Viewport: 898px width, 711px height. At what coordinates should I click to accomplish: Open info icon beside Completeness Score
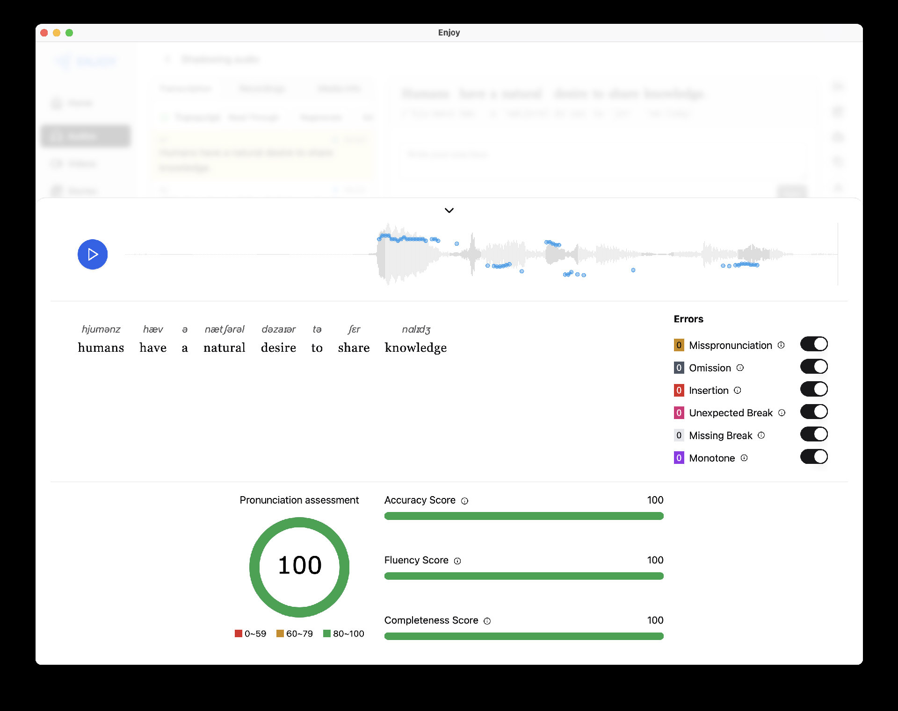click(x=487, y=621)
